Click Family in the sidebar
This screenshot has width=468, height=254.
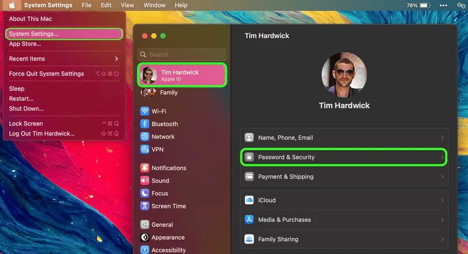168,93
